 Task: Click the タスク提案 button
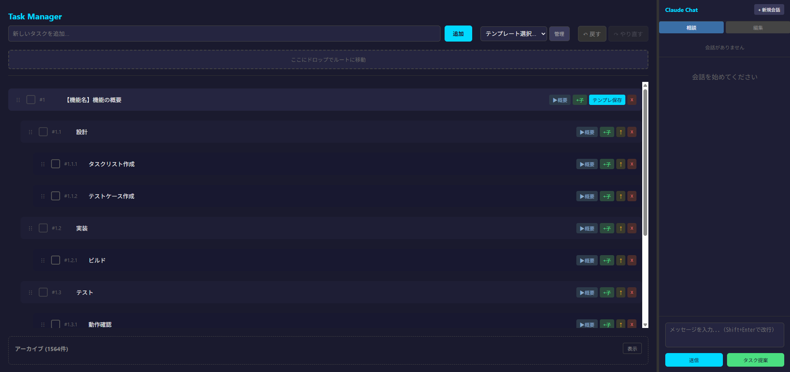[x=755, y=360]
